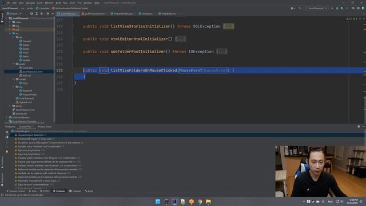Expand folded body of htmlEditorHtmlInitializer
Screen dimensions: 366x206
[181, 39]
